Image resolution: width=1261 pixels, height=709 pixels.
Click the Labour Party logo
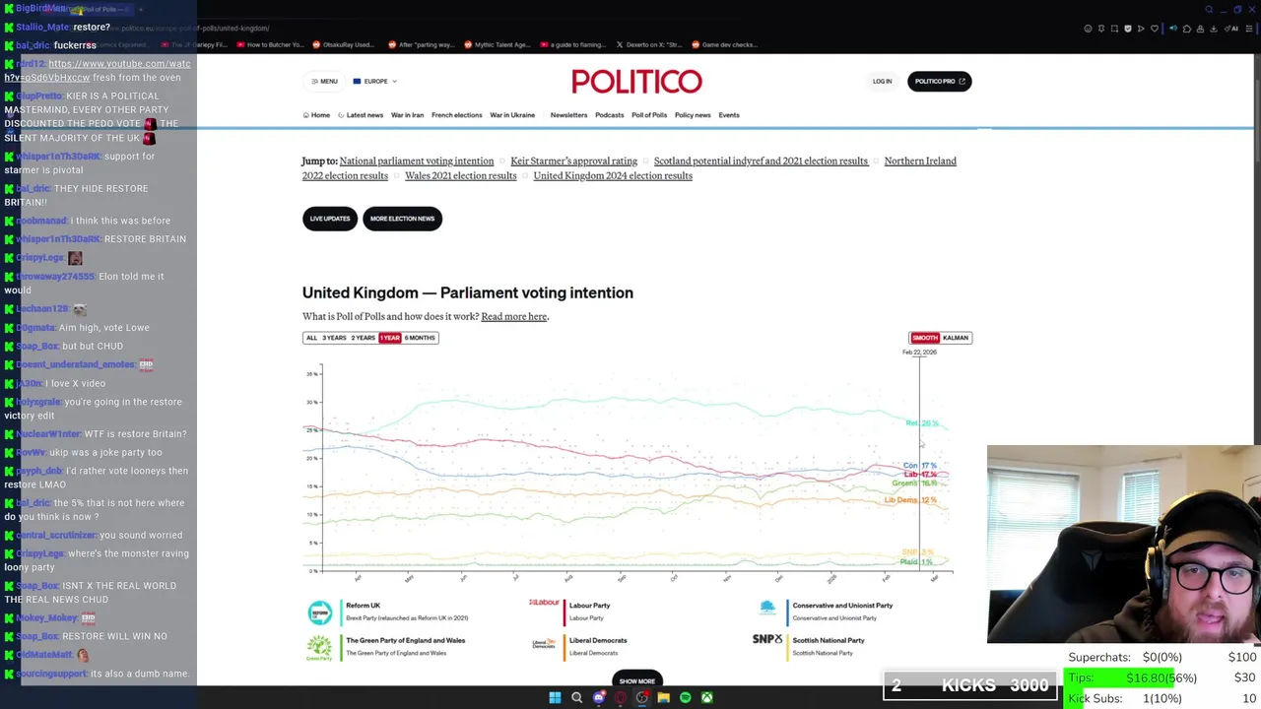point(544,603)
